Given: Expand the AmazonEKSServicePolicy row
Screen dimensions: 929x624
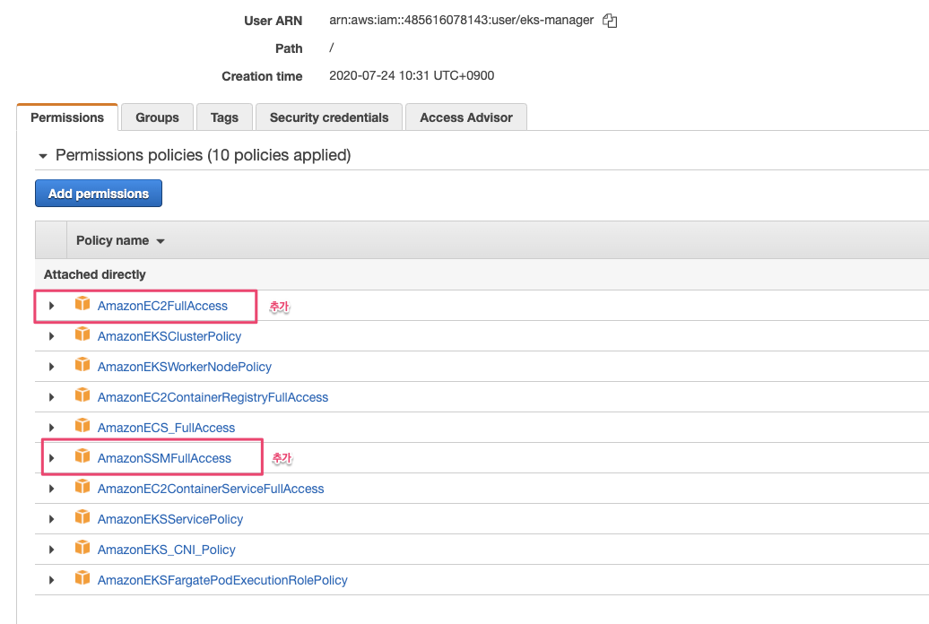Looking at the screenshot, I should coord(51,519).
